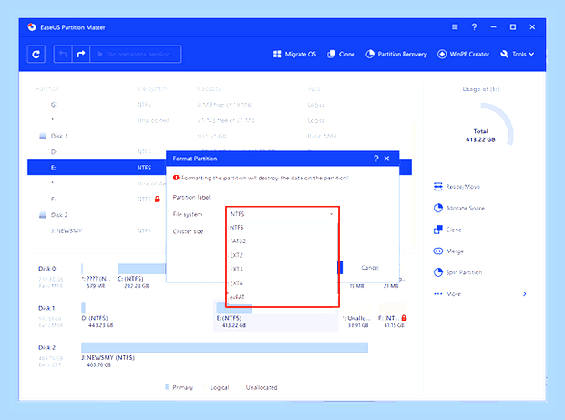The height and width of the screenshot is (420, 565).
Task: Click the Capacity column header
Action: (209, 89)
